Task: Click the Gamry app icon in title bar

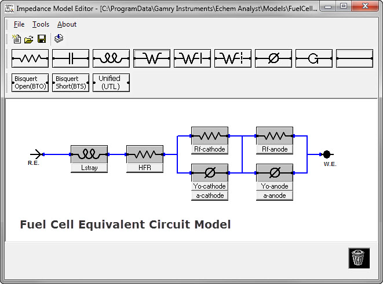Action: tap(9, 9)
